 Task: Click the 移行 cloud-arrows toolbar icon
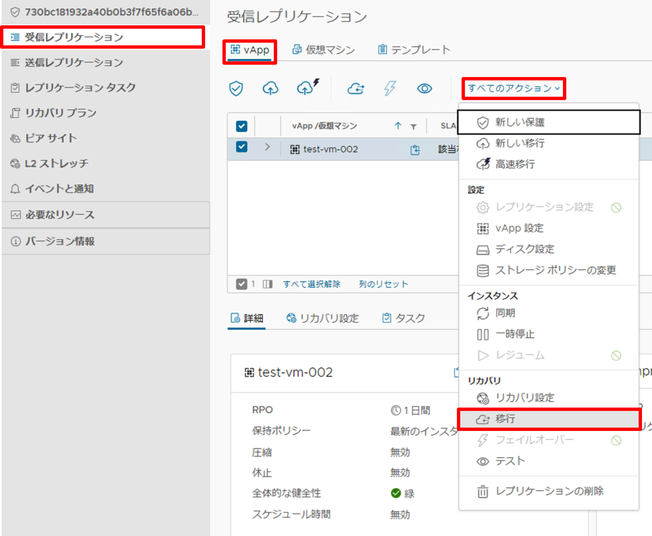coord(356,88)
